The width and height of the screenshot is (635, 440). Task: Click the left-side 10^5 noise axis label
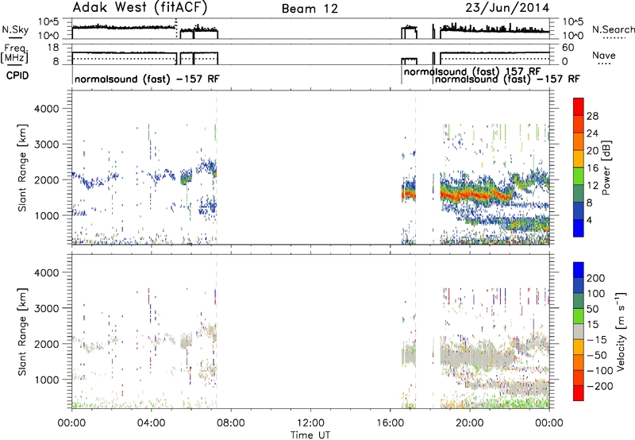tap(48, 21)
